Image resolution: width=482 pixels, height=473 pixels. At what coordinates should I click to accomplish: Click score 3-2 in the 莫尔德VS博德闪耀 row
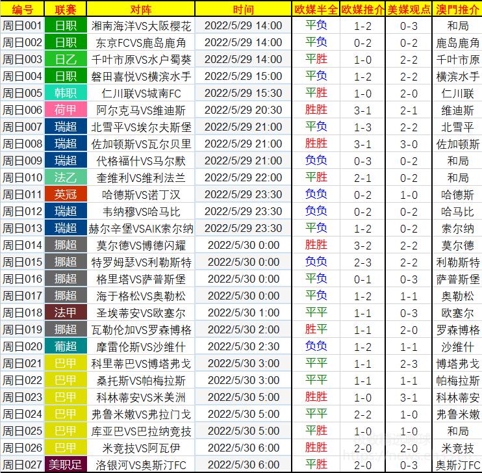[362, 246]
